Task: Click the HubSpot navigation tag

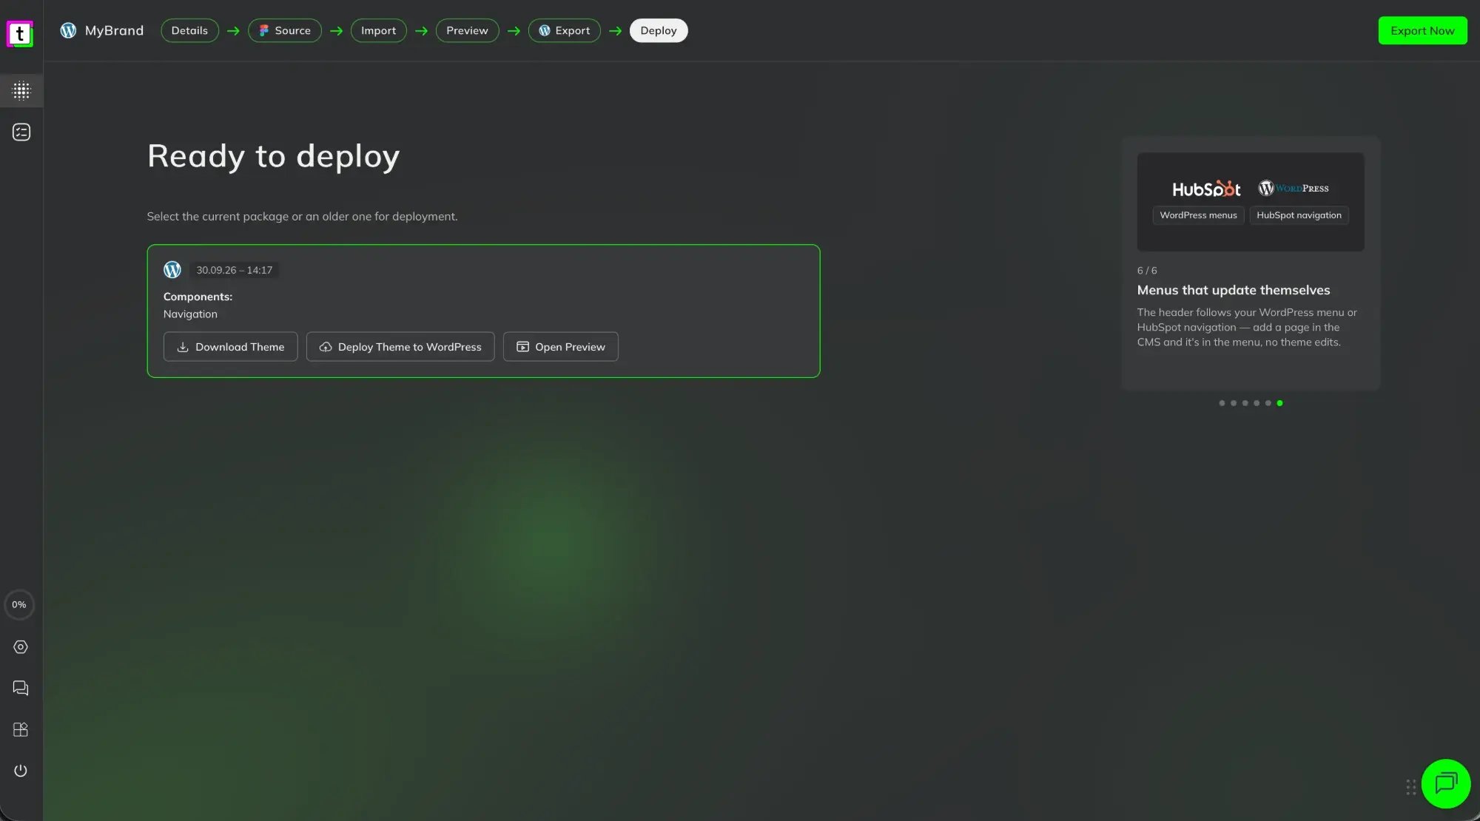Action: [x=1299, y=215]
